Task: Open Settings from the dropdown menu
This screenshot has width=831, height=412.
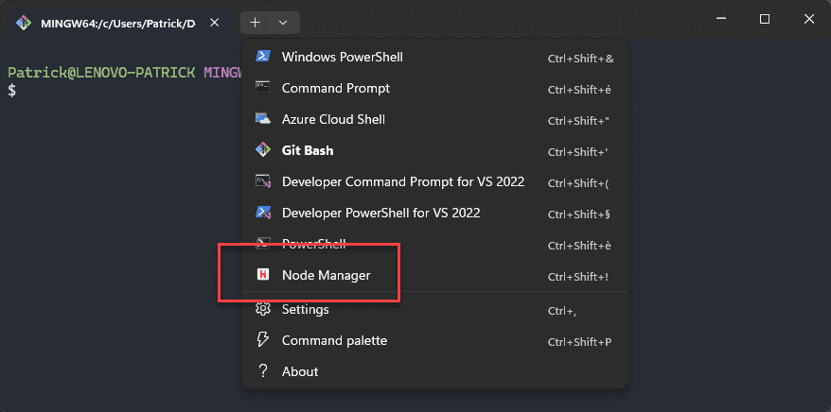Action: [434, 309]
